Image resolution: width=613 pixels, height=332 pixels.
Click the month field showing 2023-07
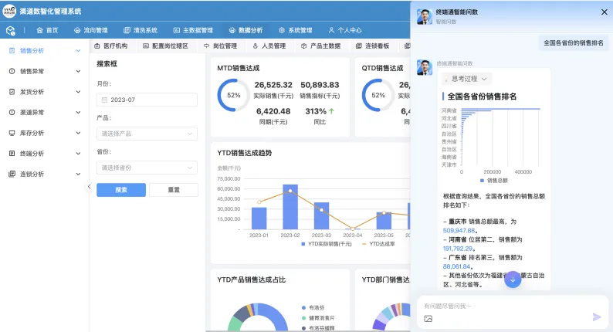(147, 100)
